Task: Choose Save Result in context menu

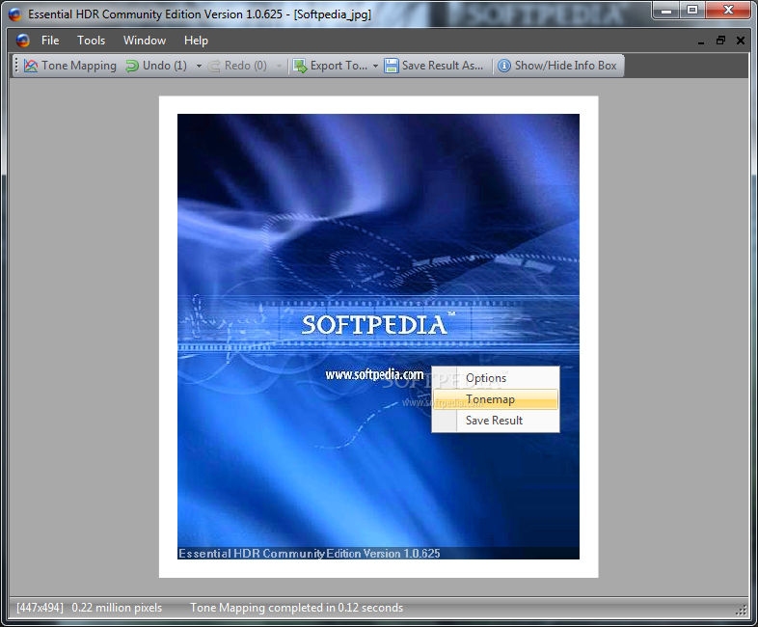Action: 496,421
